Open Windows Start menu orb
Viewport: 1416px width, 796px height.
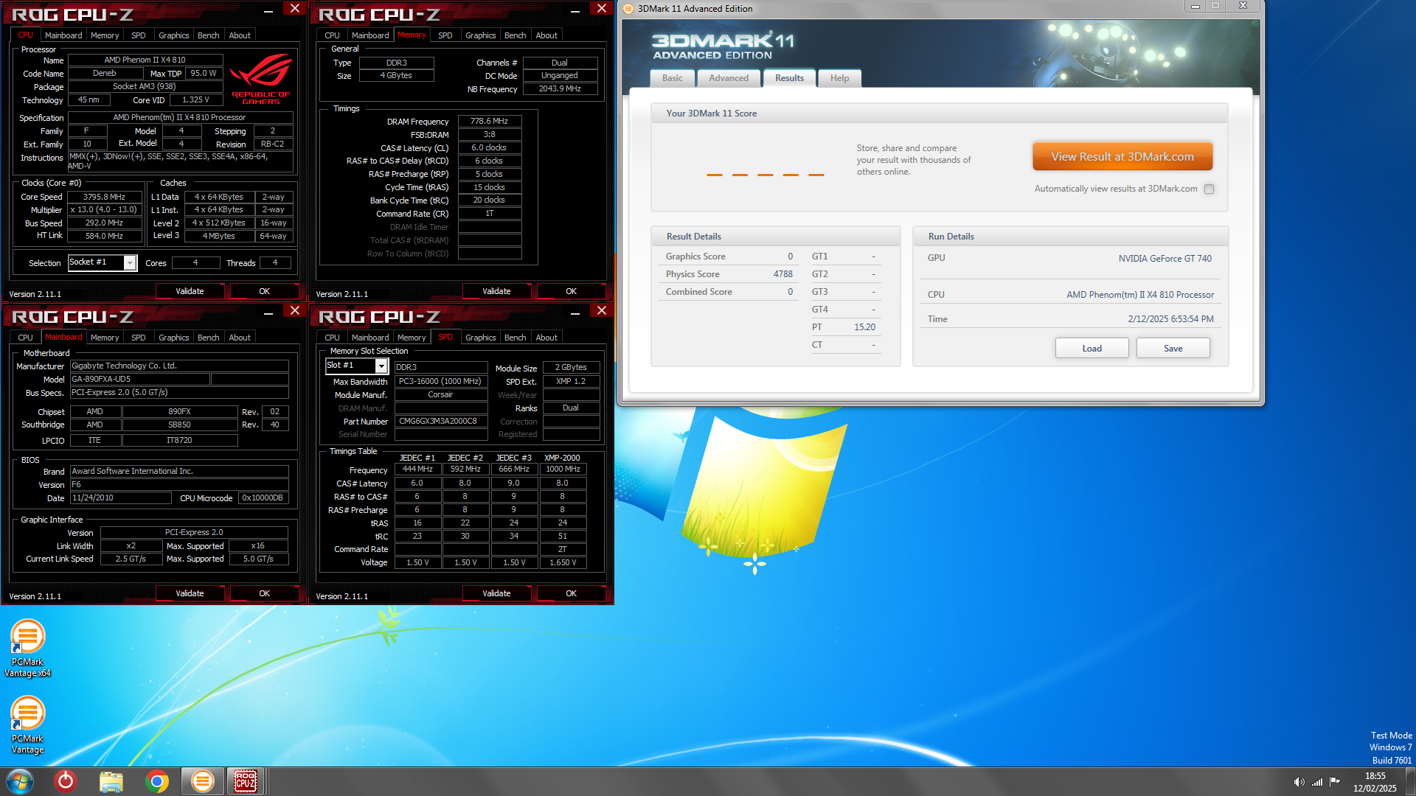20,781
